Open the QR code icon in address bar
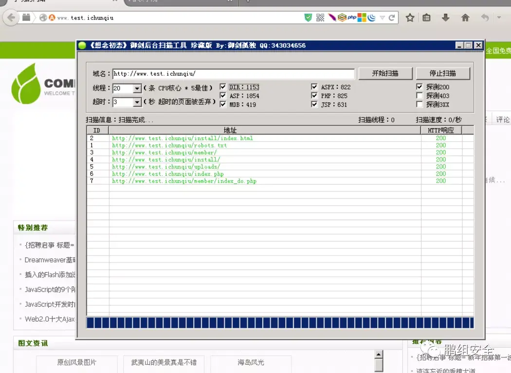The image size is (511, 373). 320,18
